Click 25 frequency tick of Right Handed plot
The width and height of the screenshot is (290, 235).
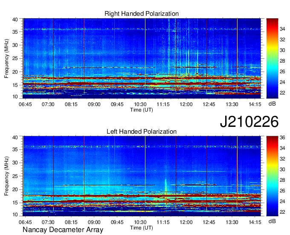pos(15,58)
